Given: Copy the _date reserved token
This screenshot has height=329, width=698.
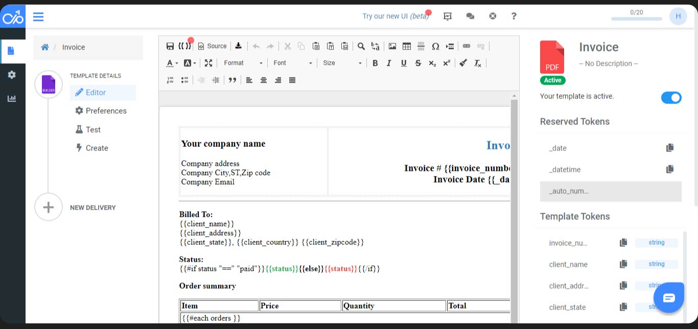Looking at the screenshot, I should [x=670, y=148].
